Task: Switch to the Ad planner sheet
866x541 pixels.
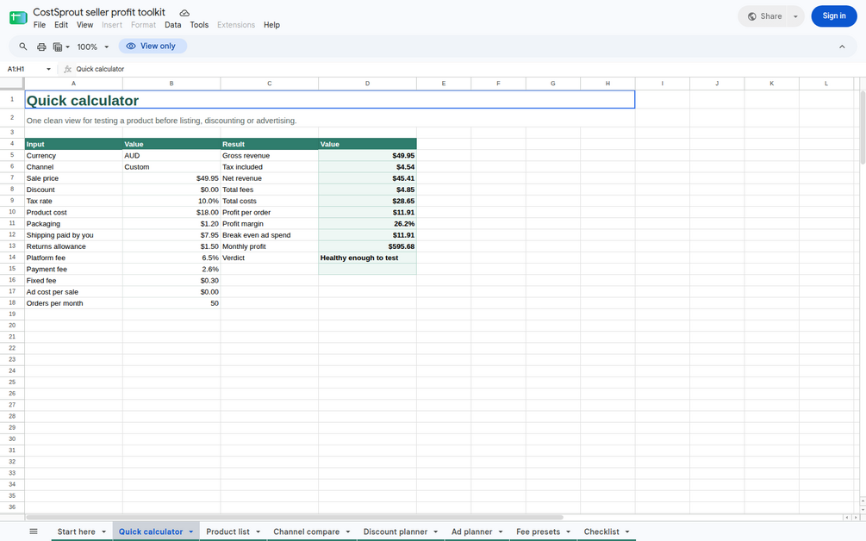Action: tap(471, 532)
